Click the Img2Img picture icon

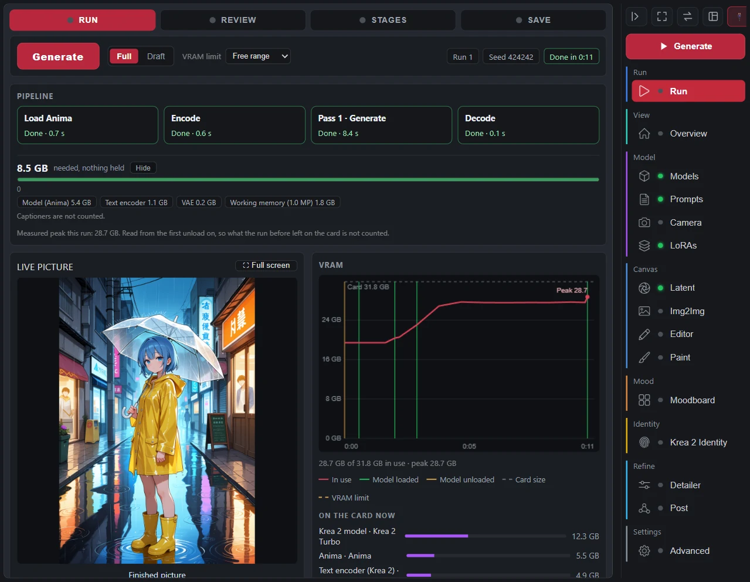644,311
